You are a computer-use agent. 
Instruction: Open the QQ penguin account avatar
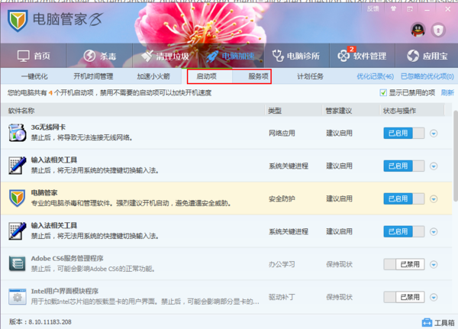418,30
